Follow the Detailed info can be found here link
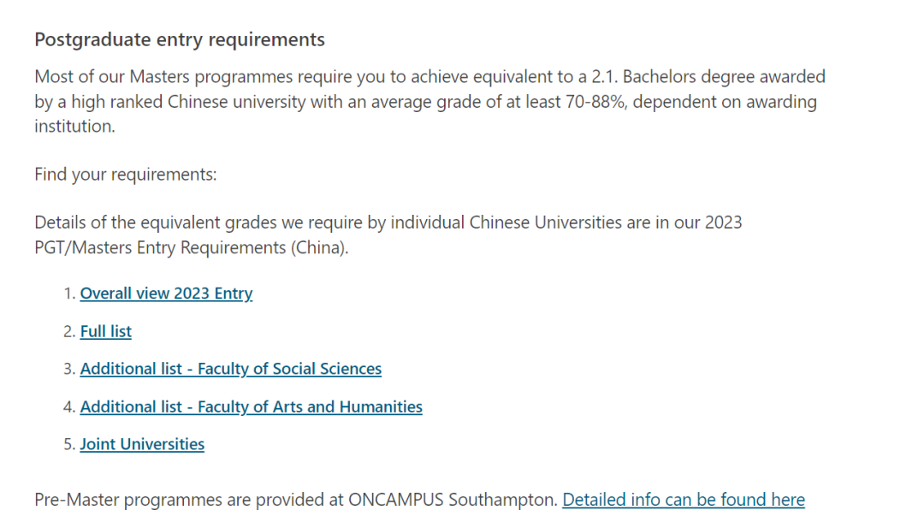 pos(684,500)
